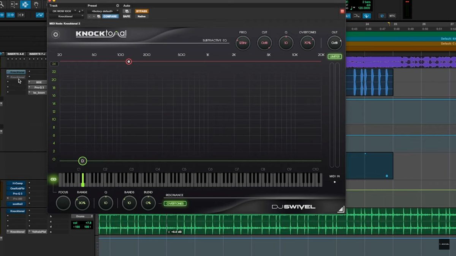This screenshot has width=456, height=256.
Task: Toggle COMPARE in plugin header
Action: (110, 16)
